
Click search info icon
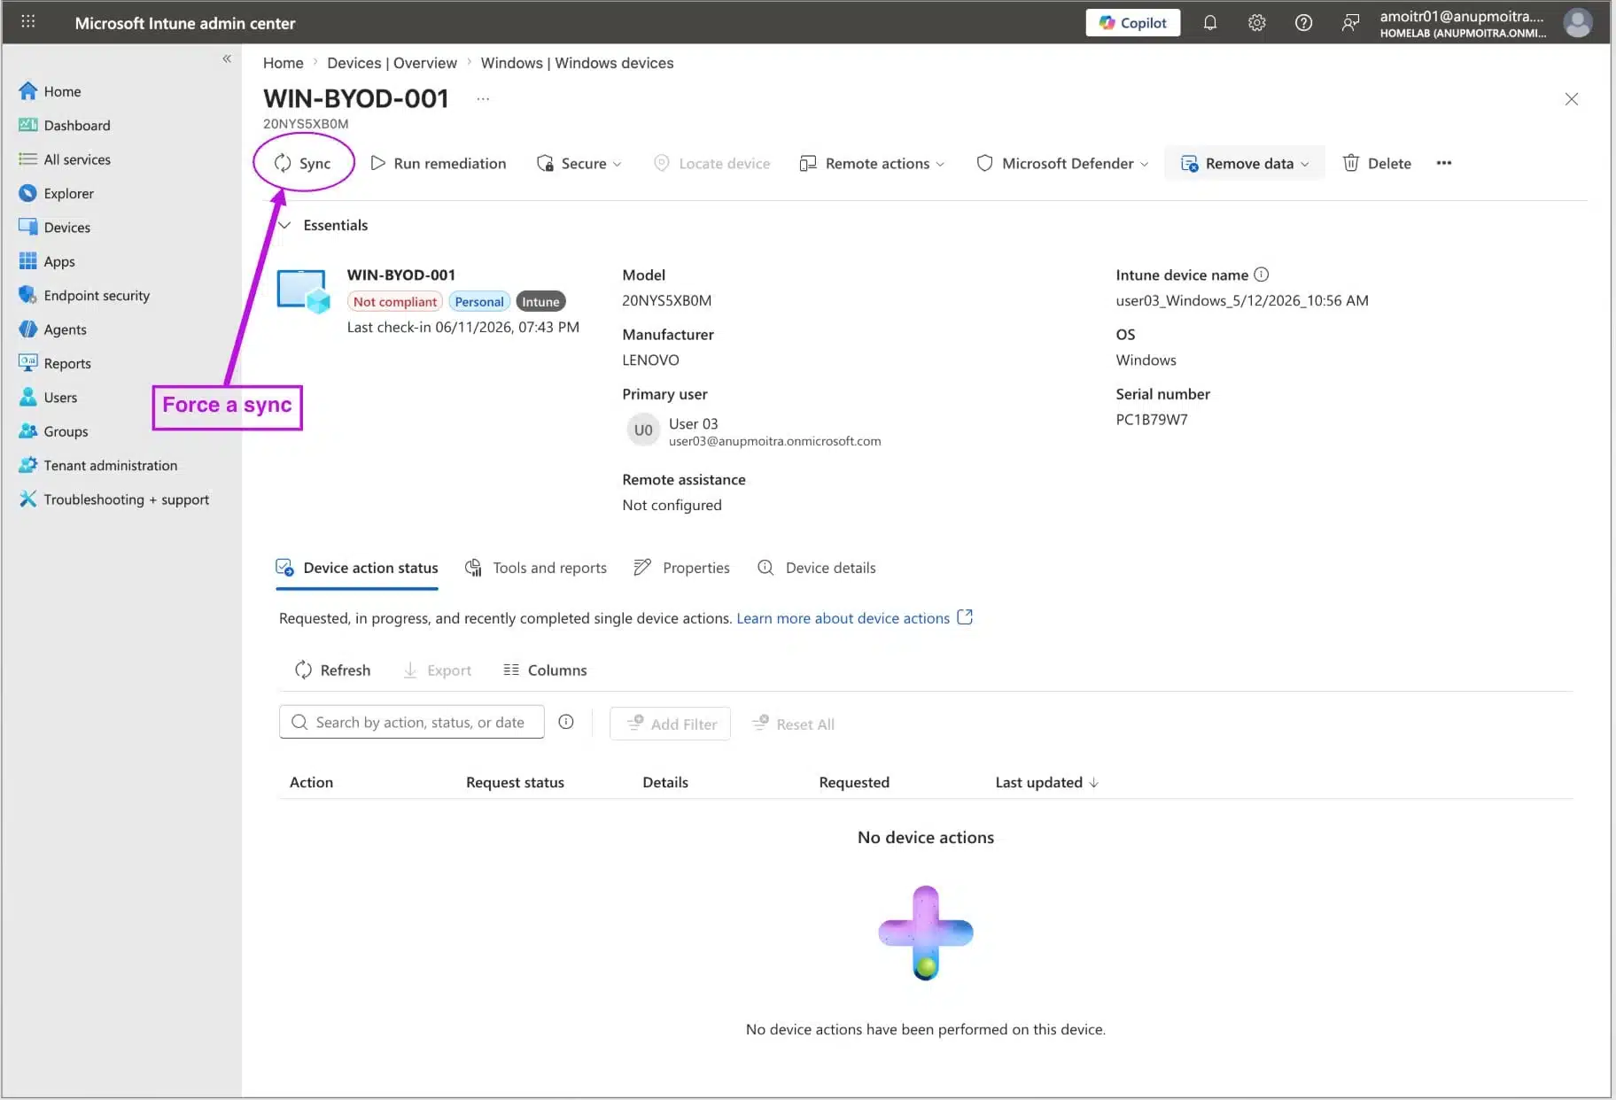pos(566,723)
